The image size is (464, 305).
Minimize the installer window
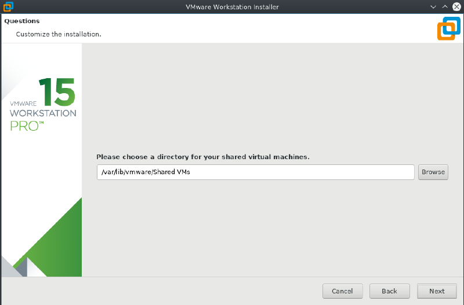click(433, 7)
